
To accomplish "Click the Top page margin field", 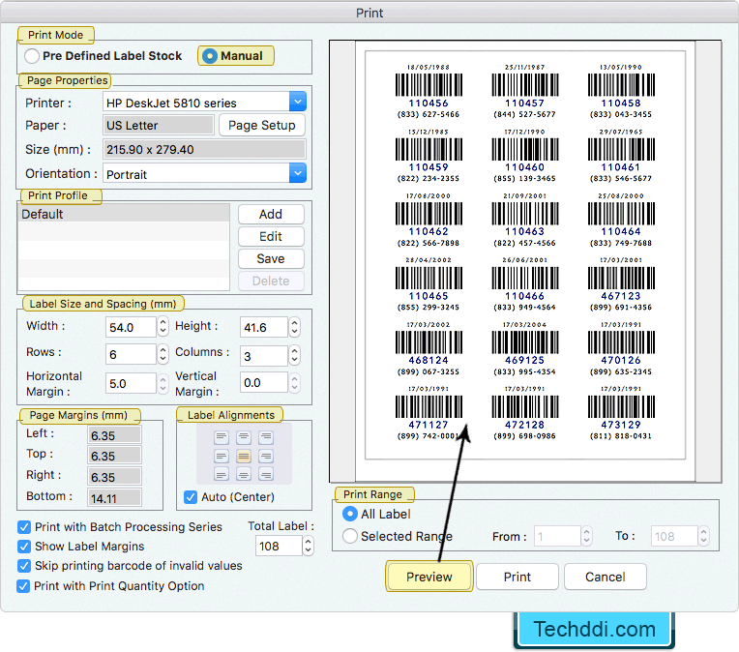I will point(114,456).
